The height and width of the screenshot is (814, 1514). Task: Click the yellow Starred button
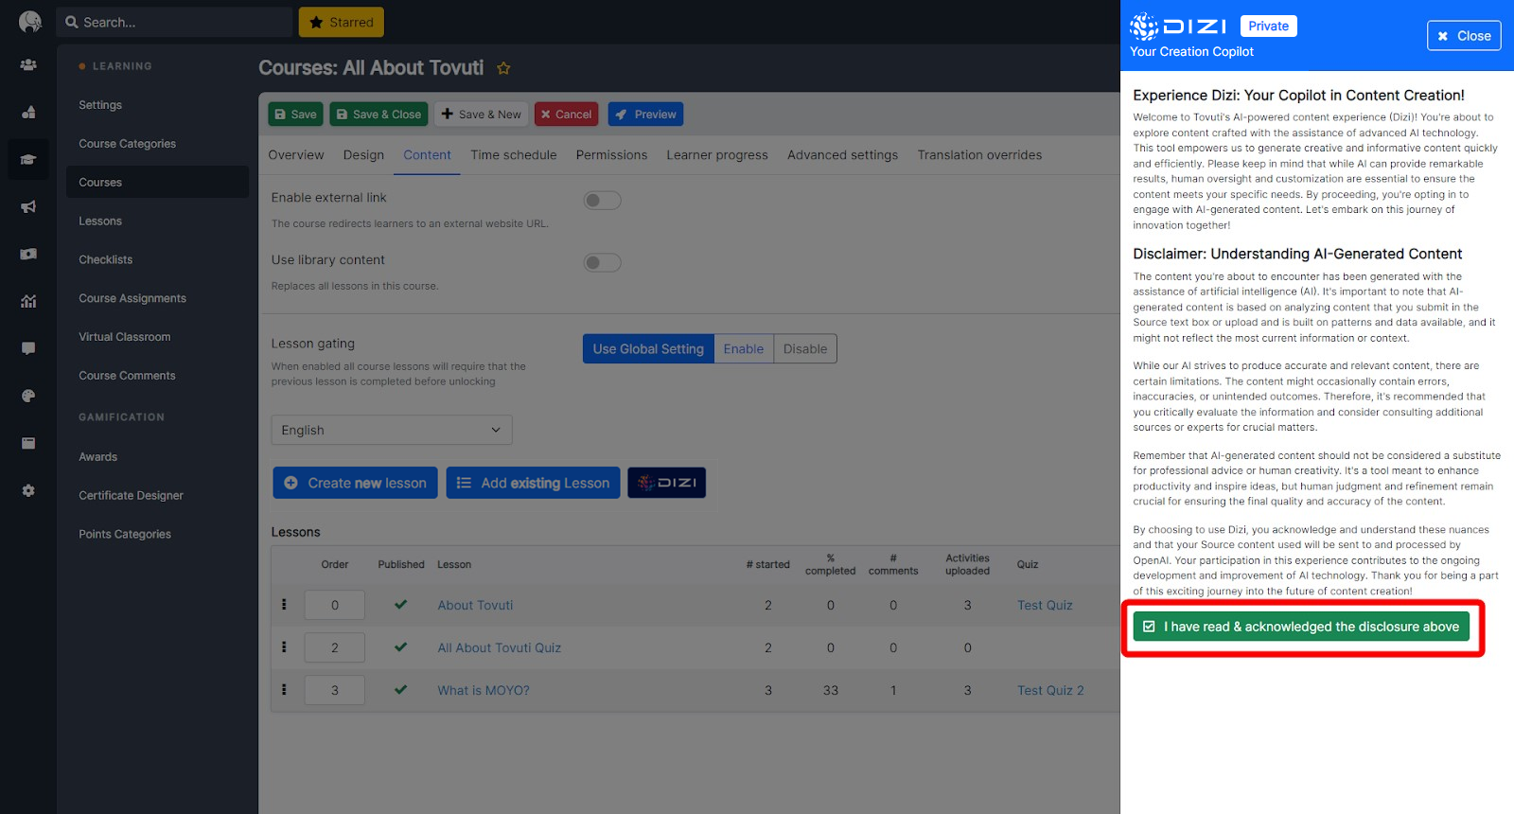342,23
